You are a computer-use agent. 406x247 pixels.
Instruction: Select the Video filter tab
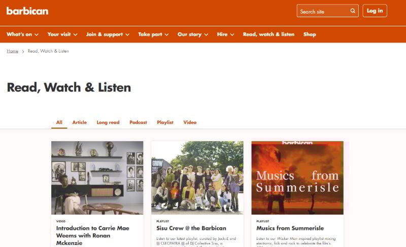[x=190, y=122]
